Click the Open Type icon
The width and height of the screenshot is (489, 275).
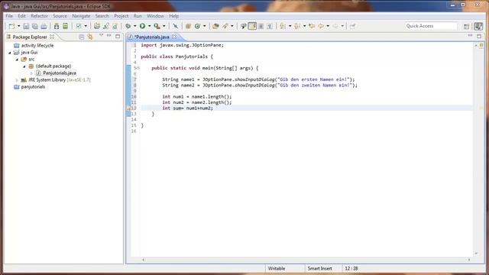click(x=215, y=26)
